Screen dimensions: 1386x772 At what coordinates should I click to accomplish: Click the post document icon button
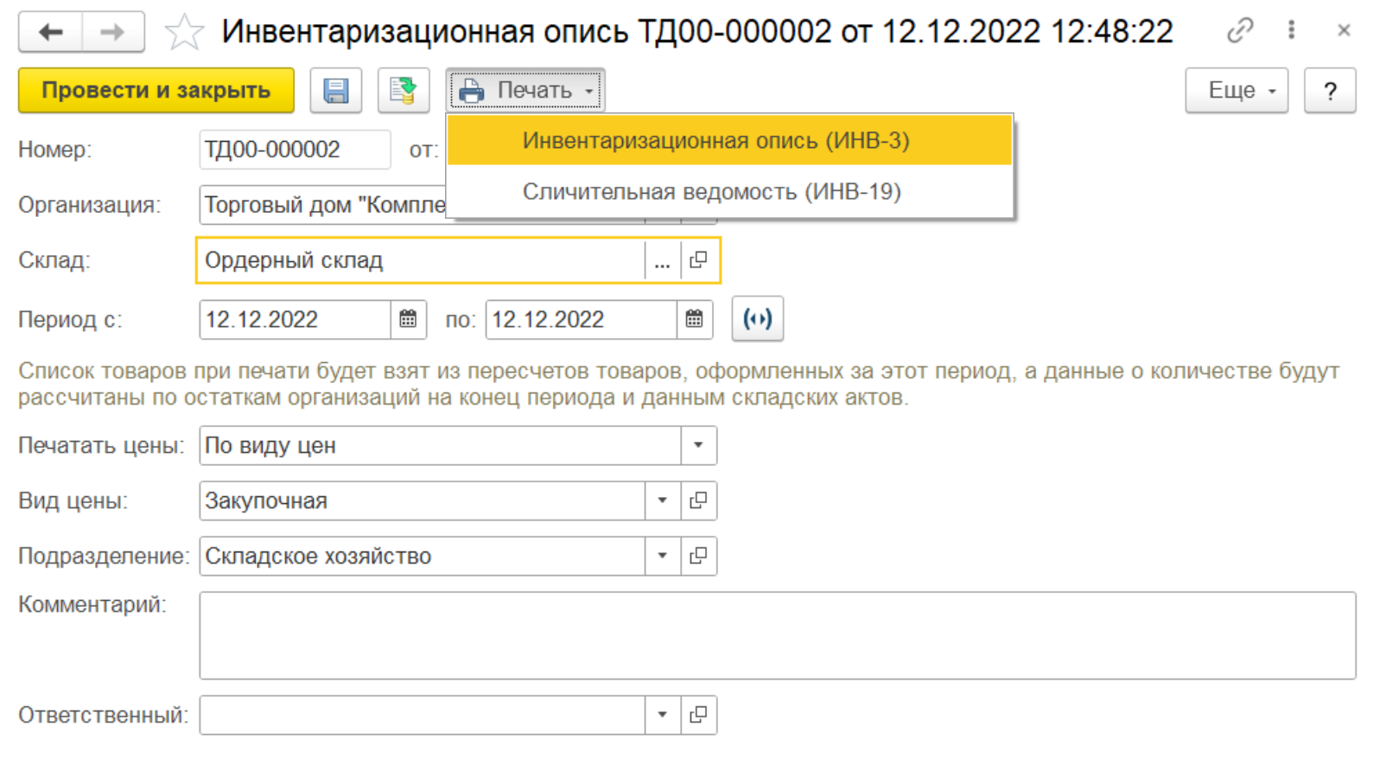(403, 91)
